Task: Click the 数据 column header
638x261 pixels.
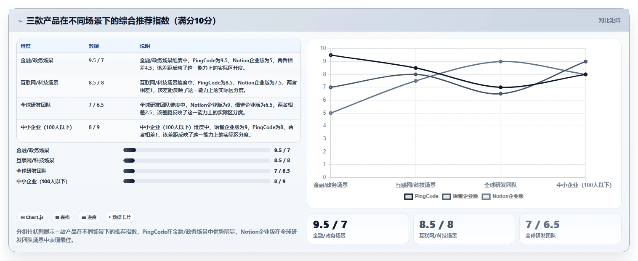Action: click(x=94, y=46)
